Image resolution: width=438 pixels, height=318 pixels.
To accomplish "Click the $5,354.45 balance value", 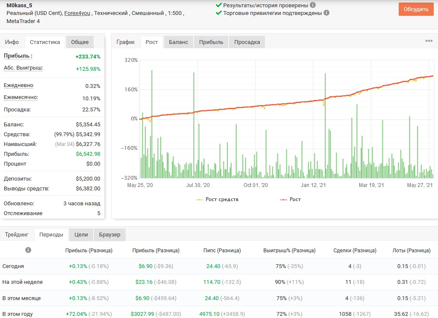I will coord(88,124).
